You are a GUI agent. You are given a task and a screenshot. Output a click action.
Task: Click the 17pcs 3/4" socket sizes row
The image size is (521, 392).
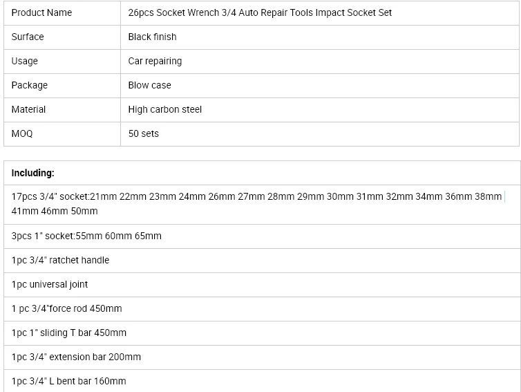(x=262, y=205)
